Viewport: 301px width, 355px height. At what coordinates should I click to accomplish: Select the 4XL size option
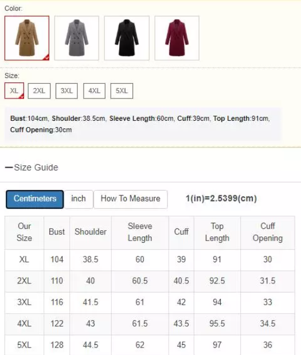pyautogui.click(x=94, y=91)
